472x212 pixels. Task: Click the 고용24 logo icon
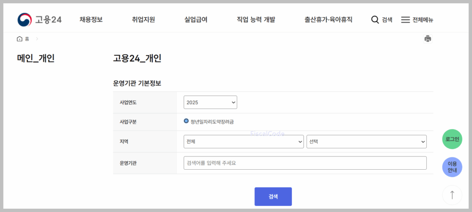(x=24, y=19)
